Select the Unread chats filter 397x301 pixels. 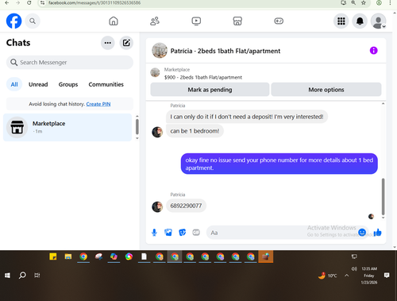point(38,84)
